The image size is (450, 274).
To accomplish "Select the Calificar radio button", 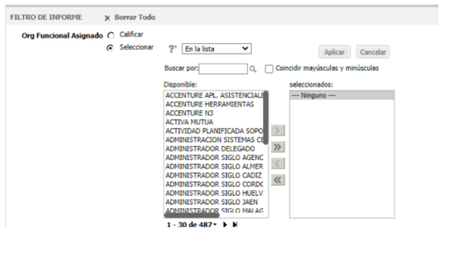I will point(110,35).
